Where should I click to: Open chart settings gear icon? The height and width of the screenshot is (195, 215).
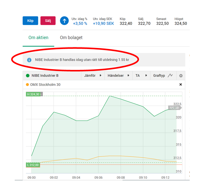[x=181, y=76]
